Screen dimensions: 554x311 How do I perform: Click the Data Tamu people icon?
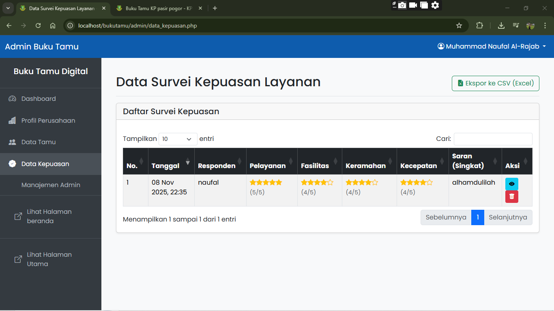click(12, 142)
